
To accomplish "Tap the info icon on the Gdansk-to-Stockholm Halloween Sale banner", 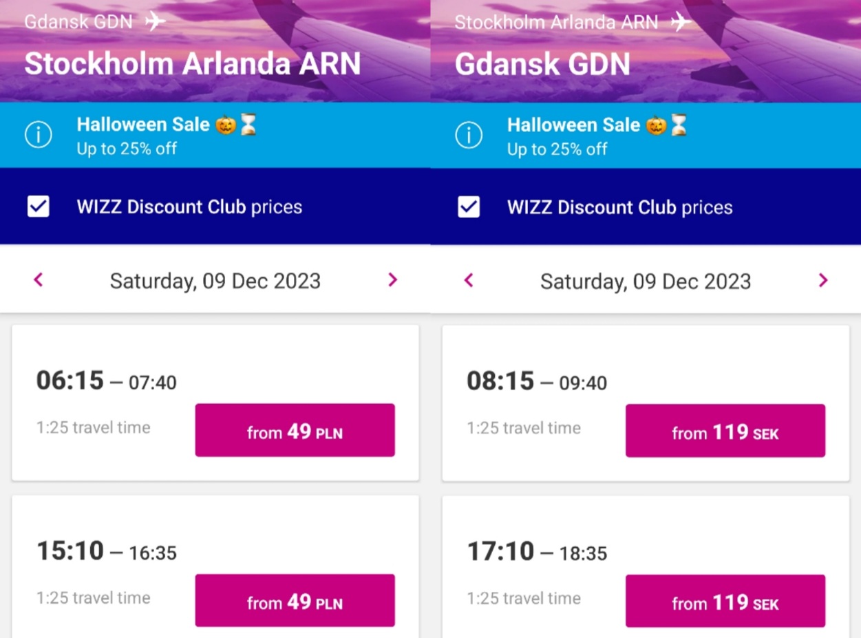I will click(38, 135).
